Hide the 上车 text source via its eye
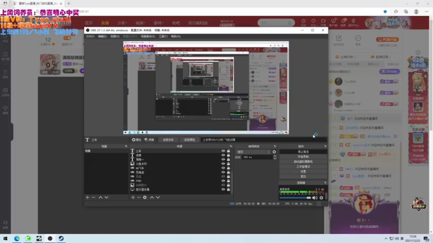Screen dimensions: 433x243 [223, 151]
